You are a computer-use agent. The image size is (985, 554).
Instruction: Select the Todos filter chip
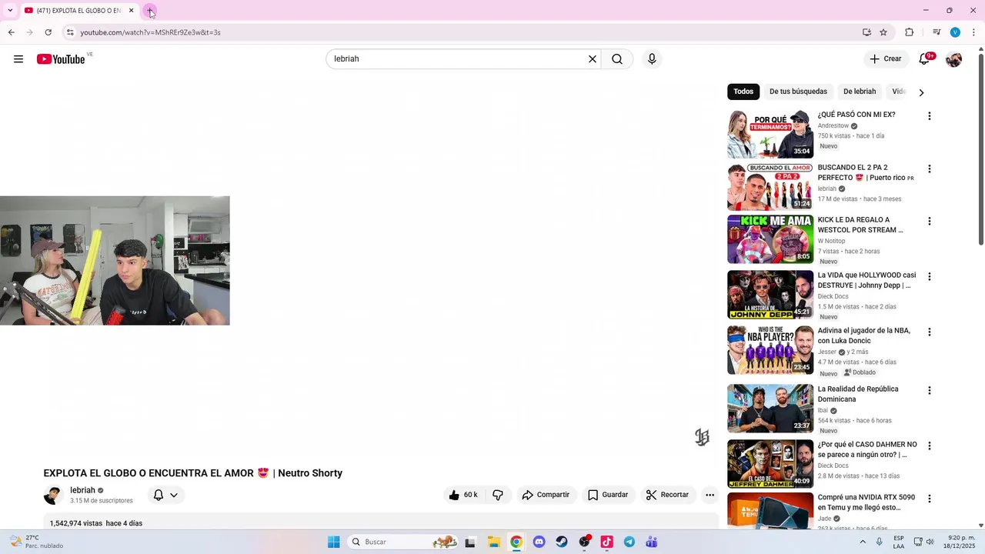tap(743, 92)
